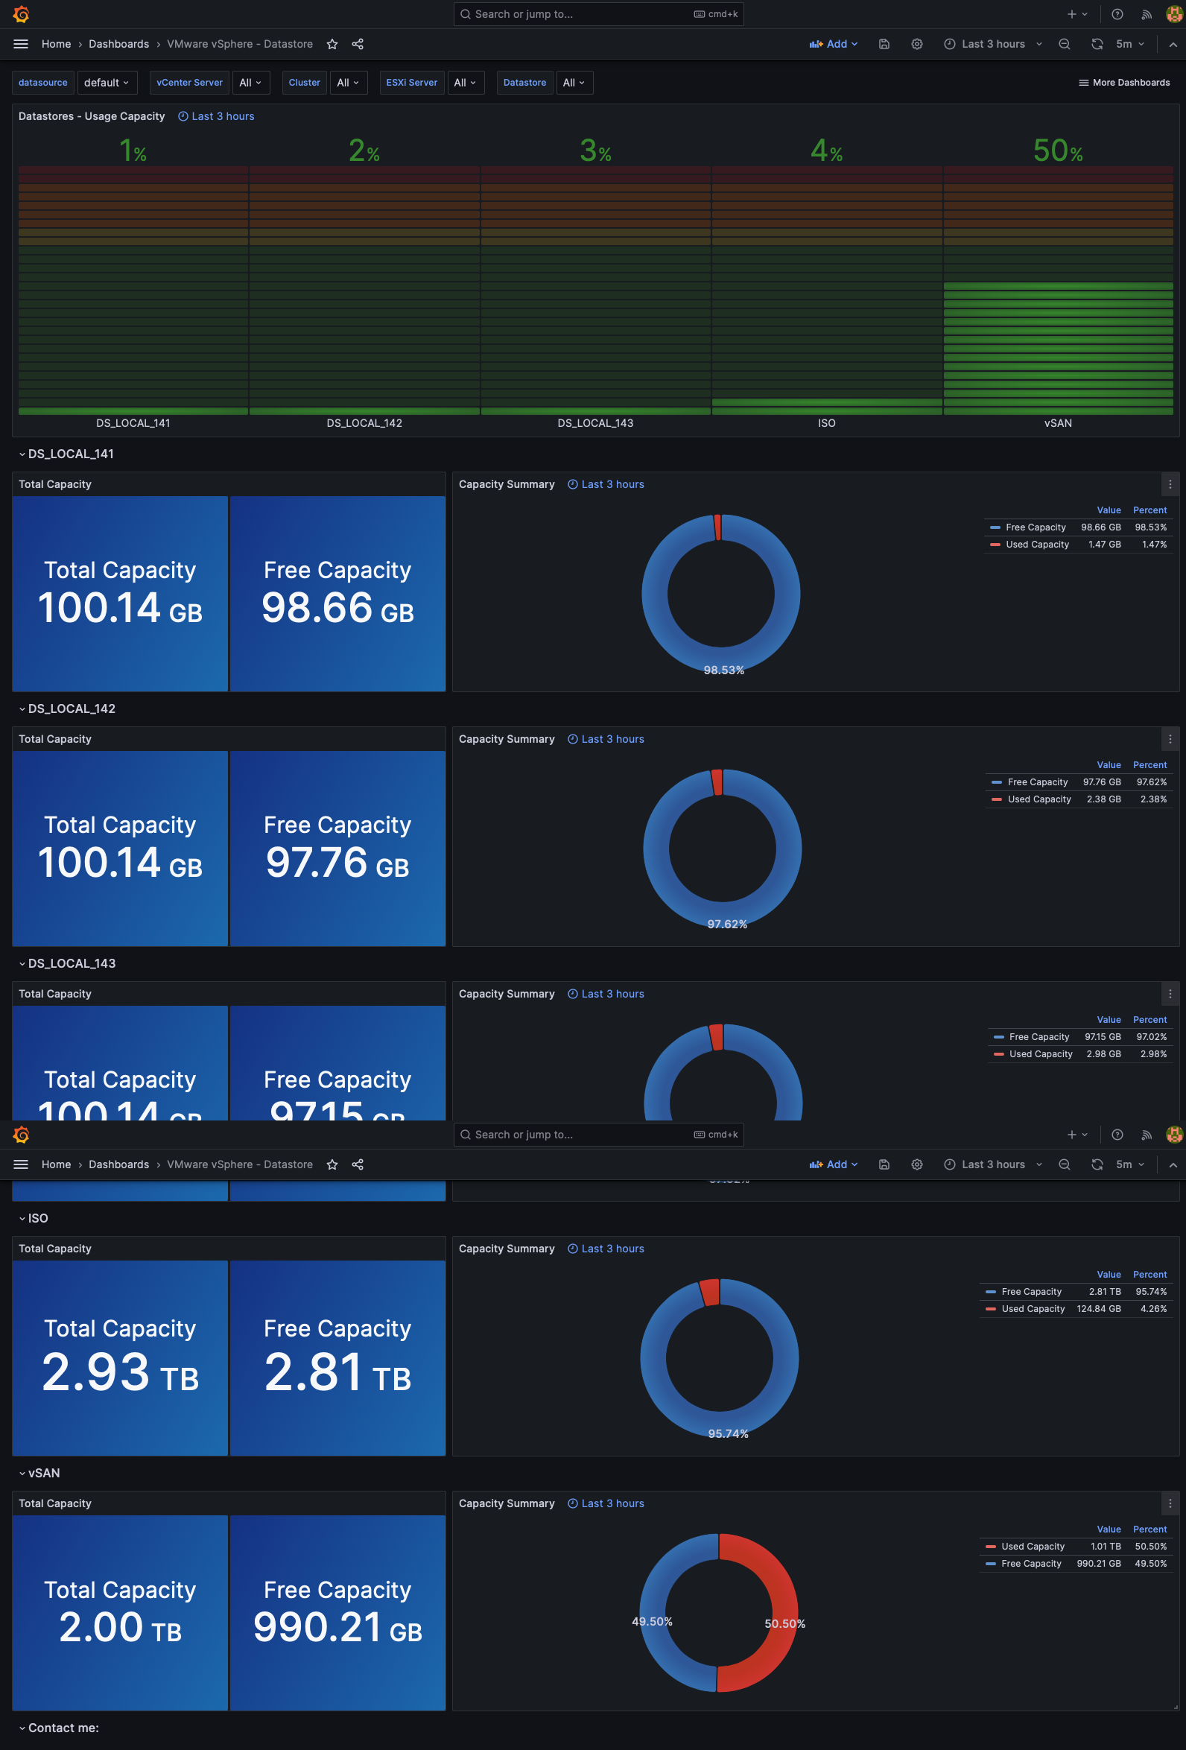
Task: Open the More Dashboards menu
Action: [x=1124, y=83]
